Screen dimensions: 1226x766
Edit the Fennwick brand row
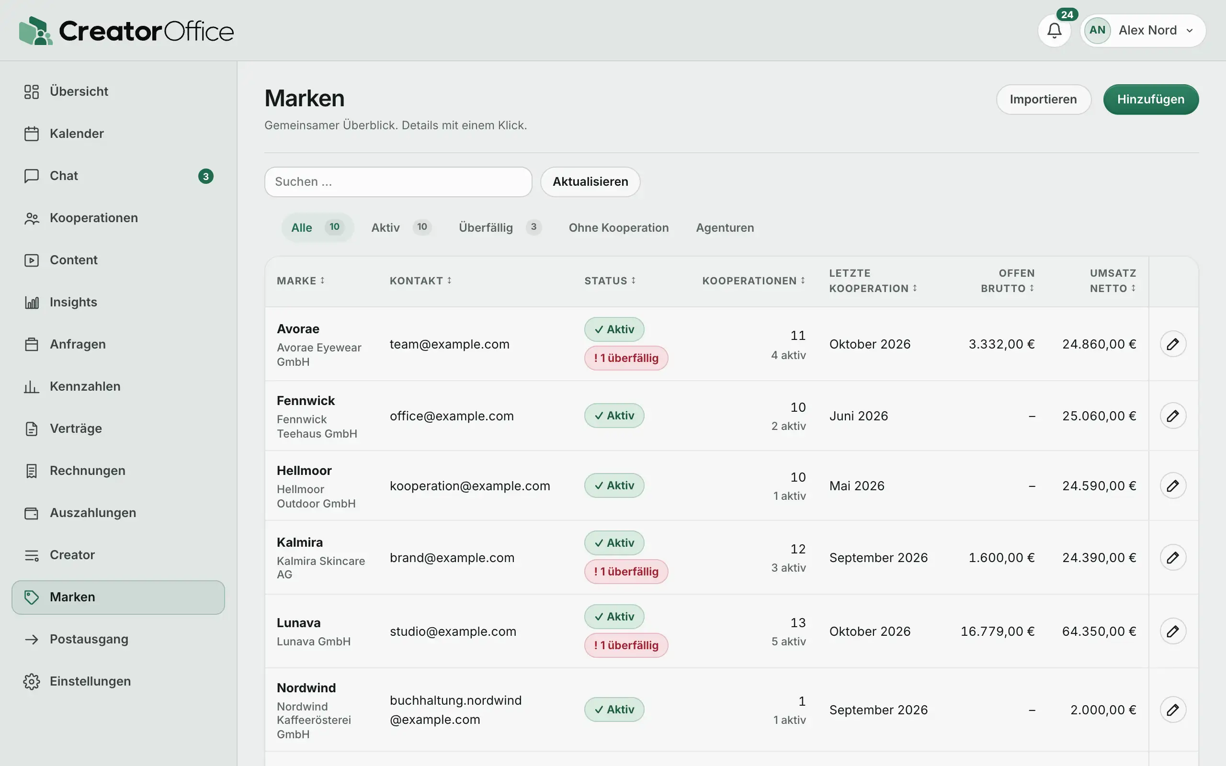click(x=1173, y=416)
